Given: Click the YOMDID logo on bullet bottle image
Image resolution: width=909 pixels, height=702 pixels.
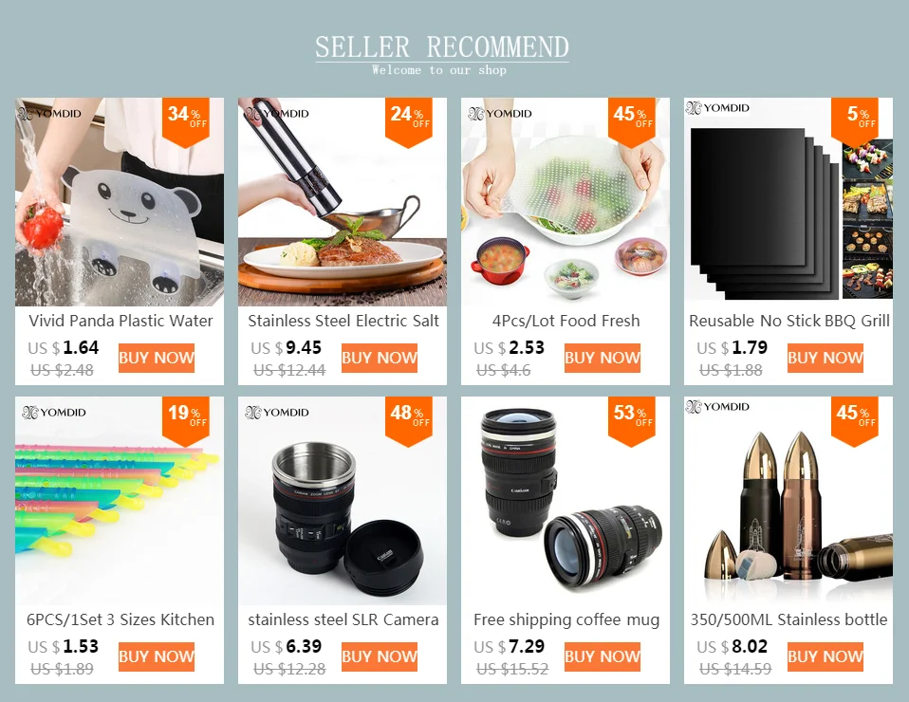Looking at the screenshot, I should (x=717, y=407).
